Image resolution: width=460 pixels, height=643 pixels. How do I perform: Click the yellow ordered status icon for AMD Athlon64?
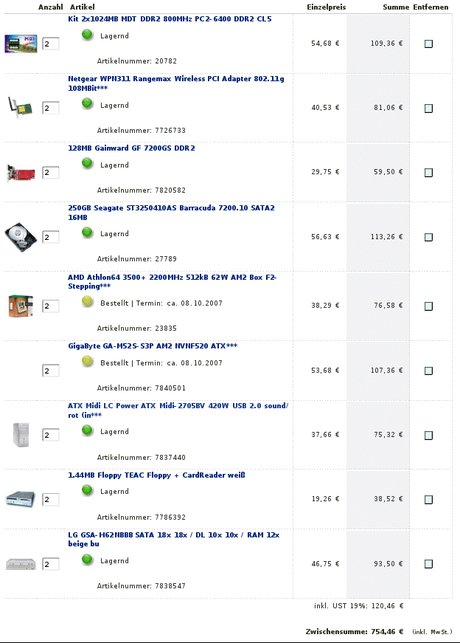[x=87, y=302]
